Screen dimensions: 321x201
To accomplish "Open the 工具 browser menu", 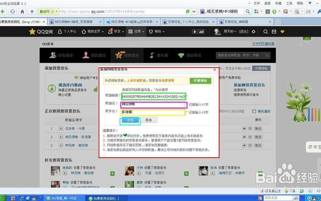I will pyautogui.click(x=289, y=3).
